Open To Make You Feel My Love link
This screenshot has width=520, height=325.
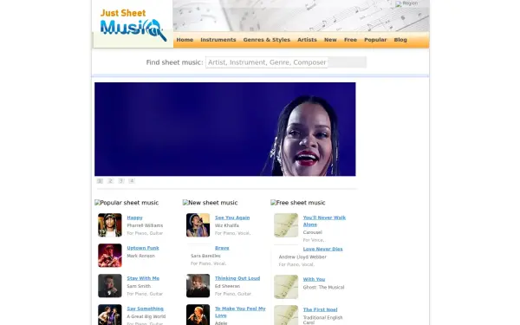[240, 312]
